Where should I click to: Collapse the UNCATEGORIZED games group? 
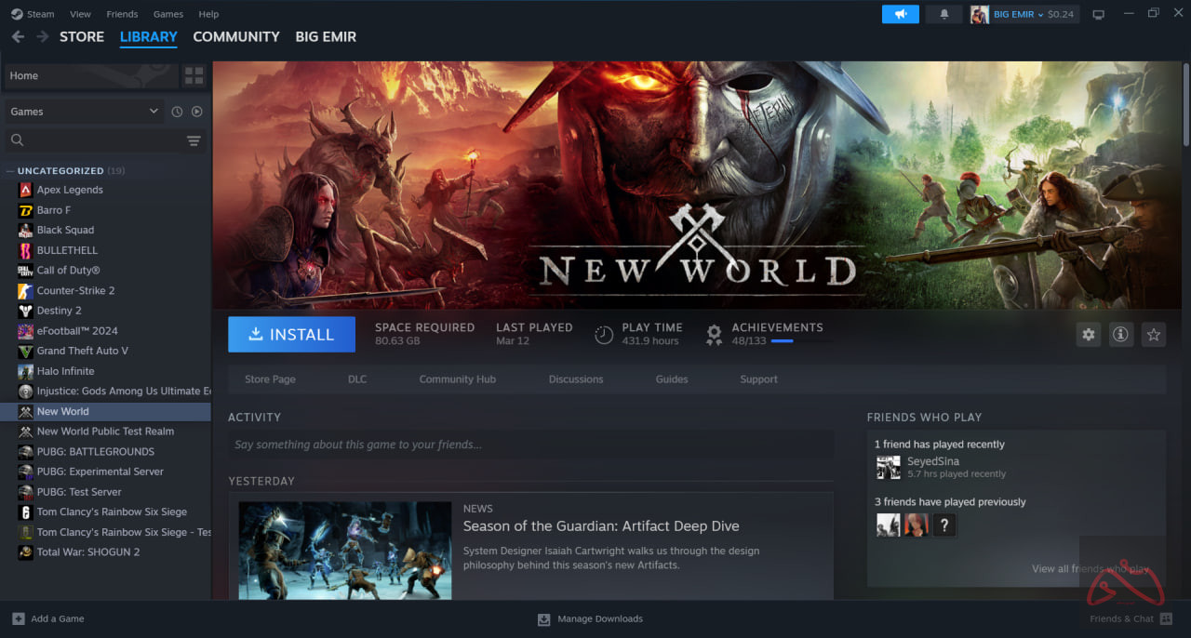(x=9, y=170)
